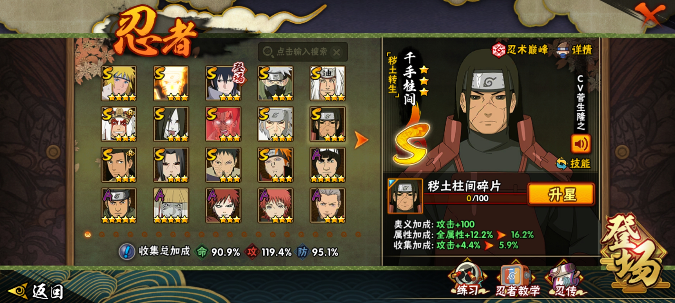This screenshot has width=675, height=303.
Task: Go to next ninja page arrow
Action: click(361, 139)
